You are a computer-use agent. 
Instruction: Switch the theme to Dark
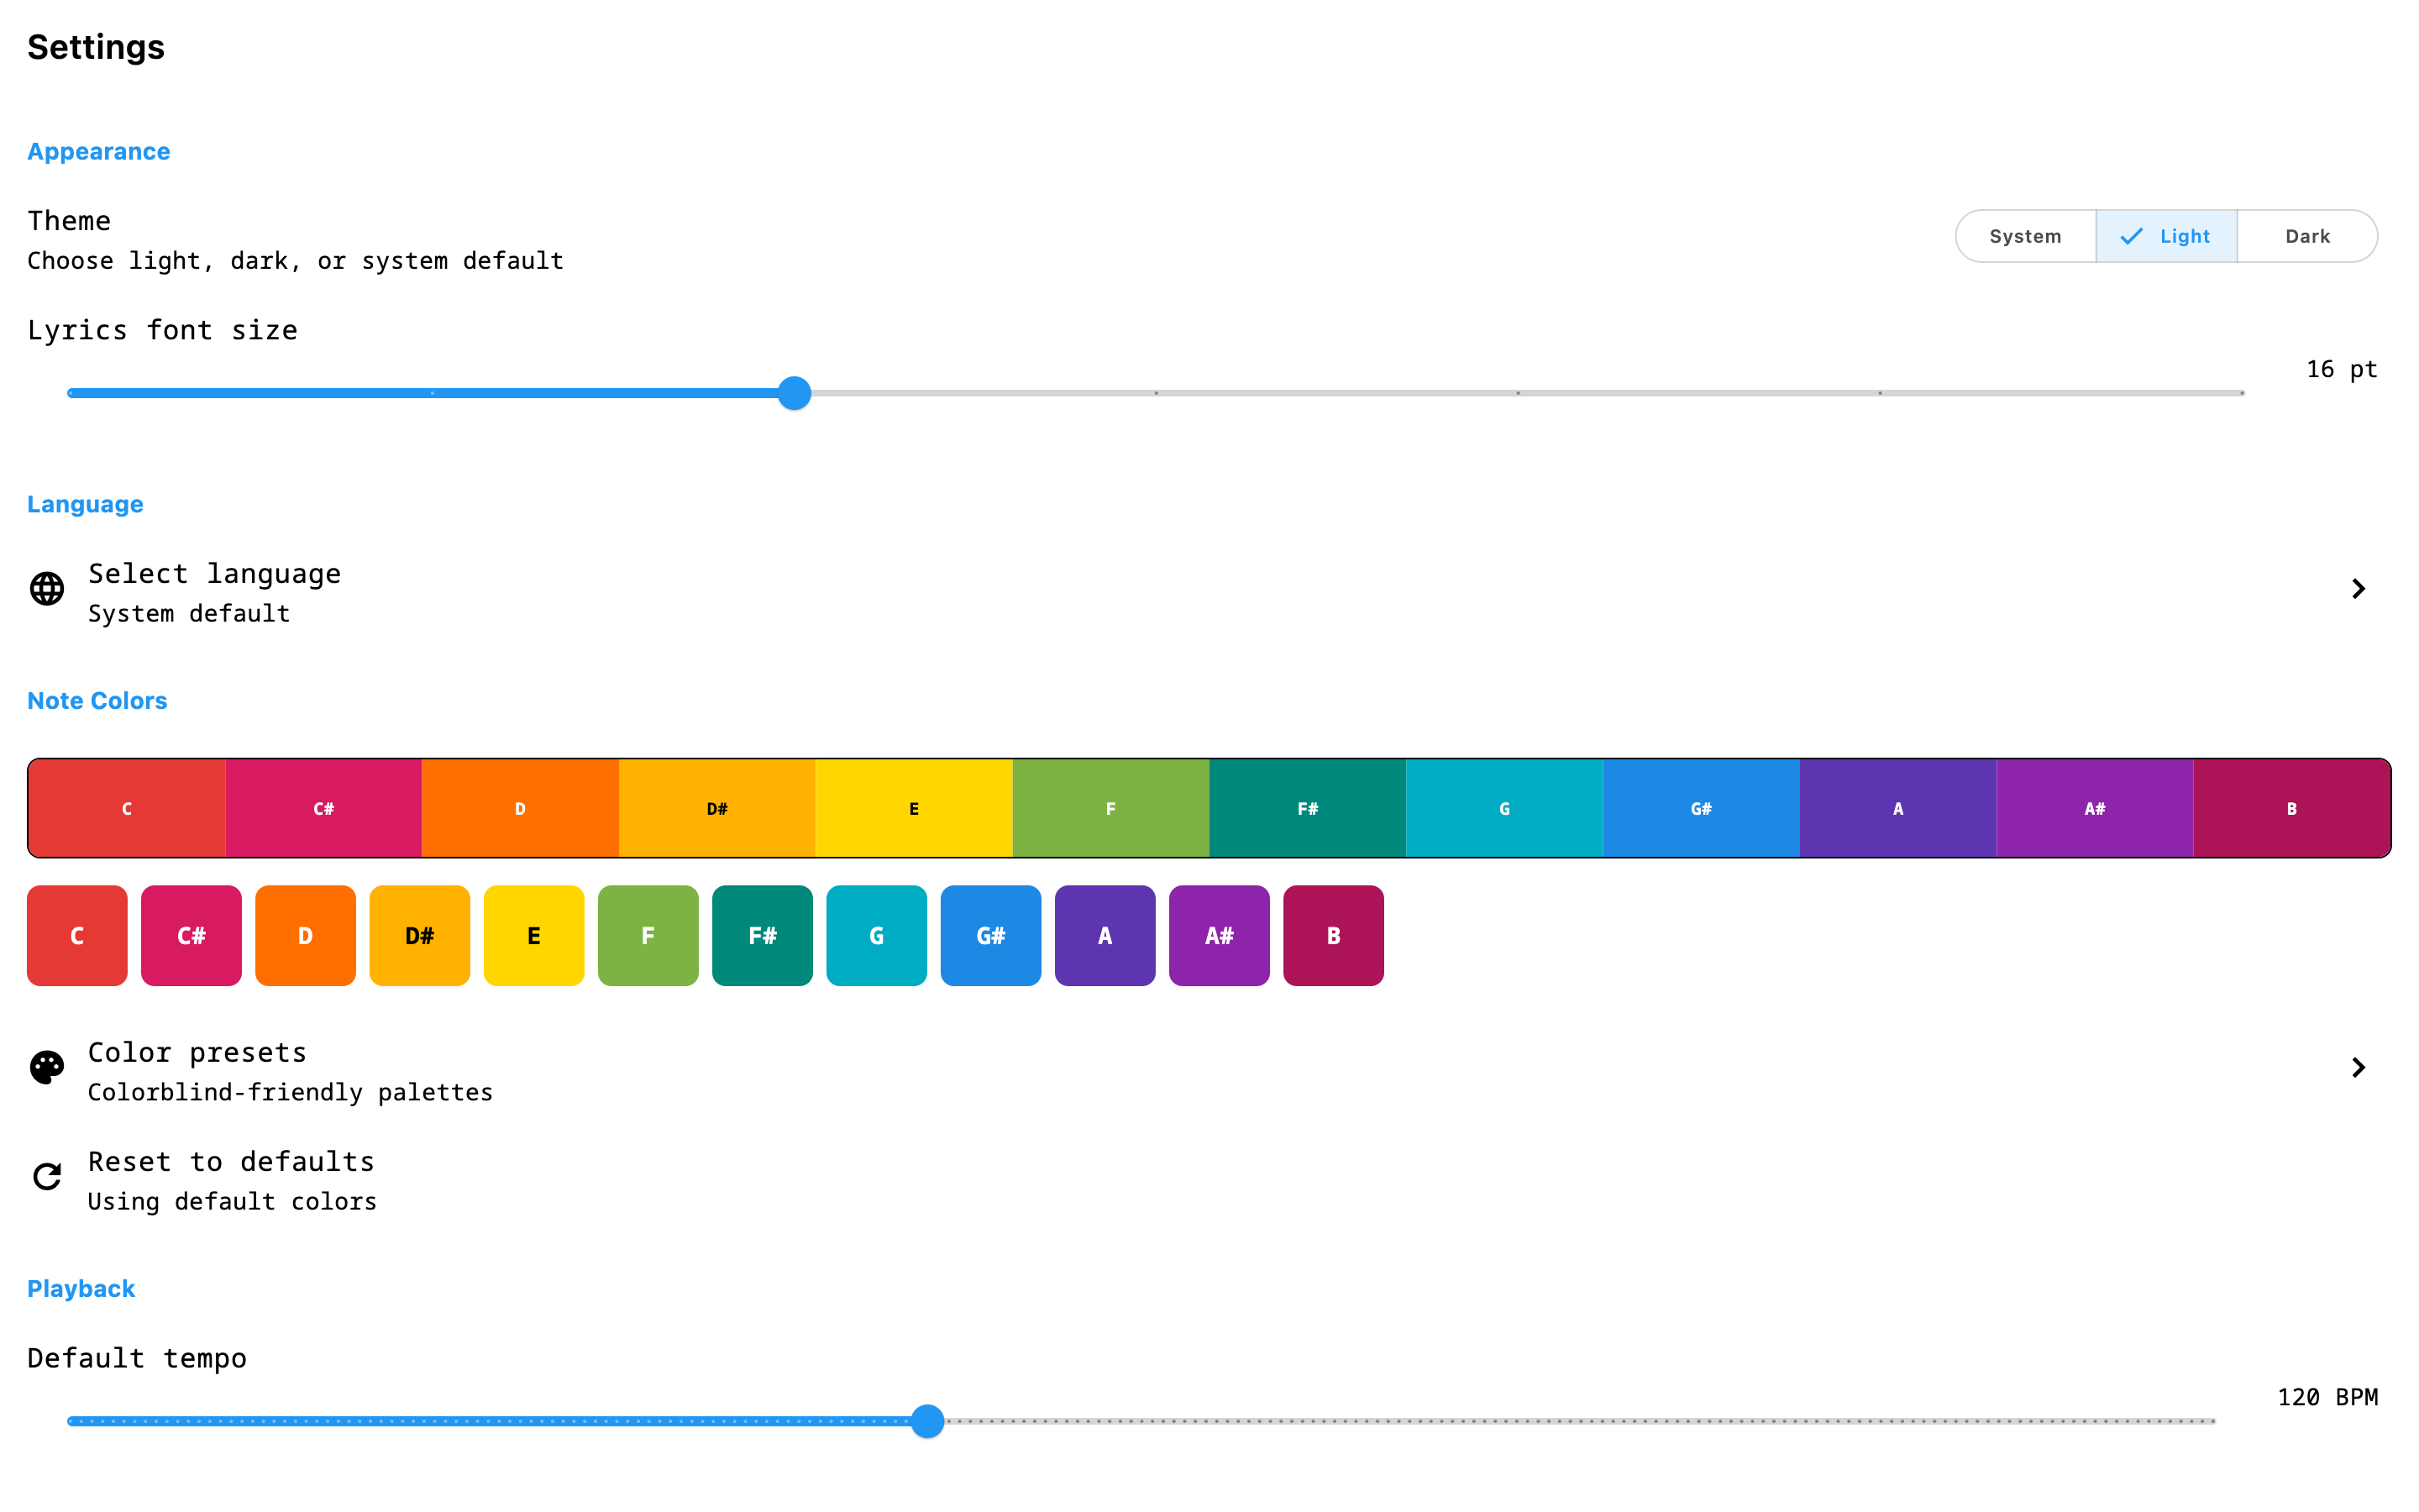tap(2306, 237)
